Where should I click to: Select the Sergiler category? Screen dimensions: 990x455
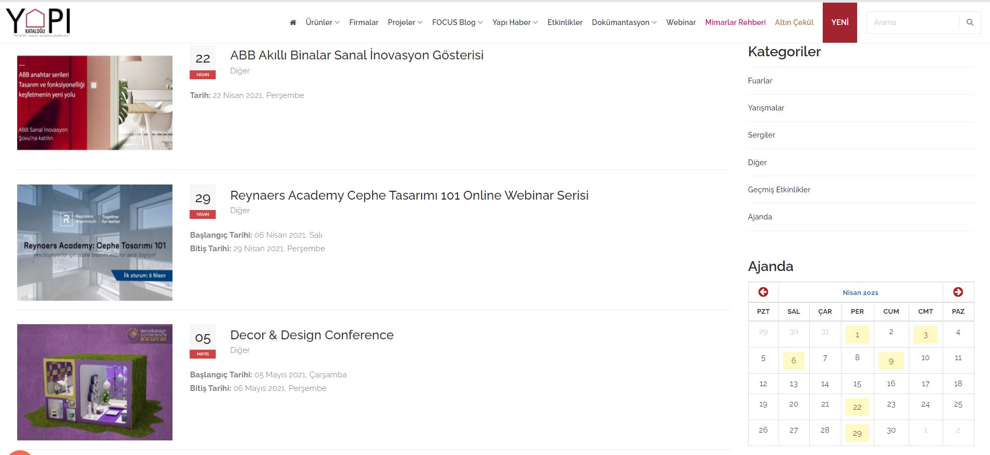pyautogui.click(x=761, y=135)
